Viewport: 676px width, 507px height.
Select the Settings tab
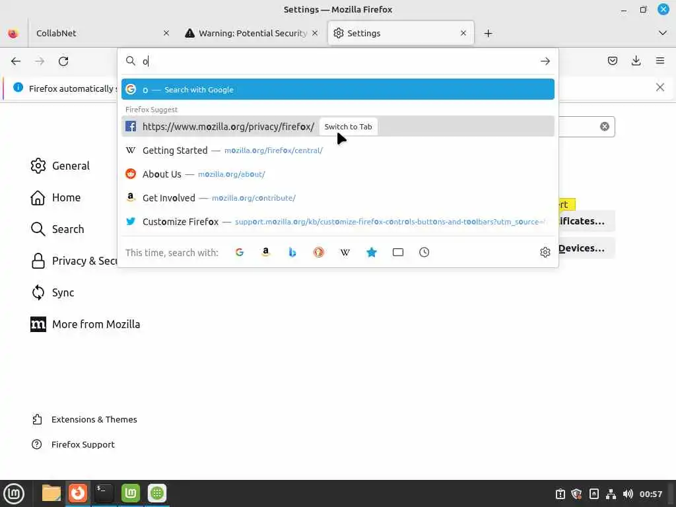tap(401, 33)
